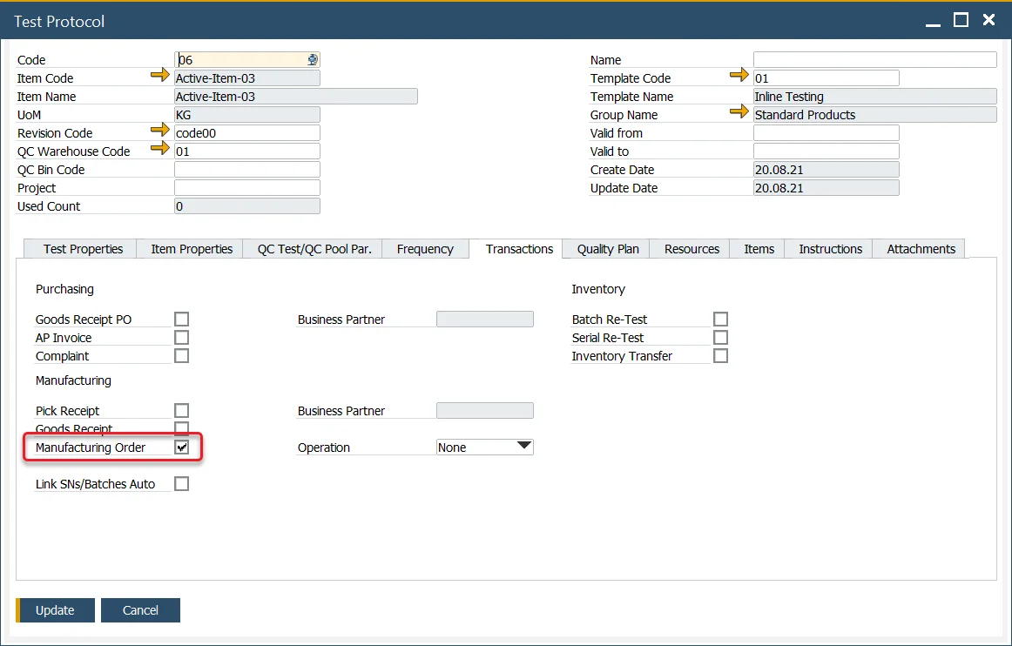Click the Valid from date field

(826, 132)
